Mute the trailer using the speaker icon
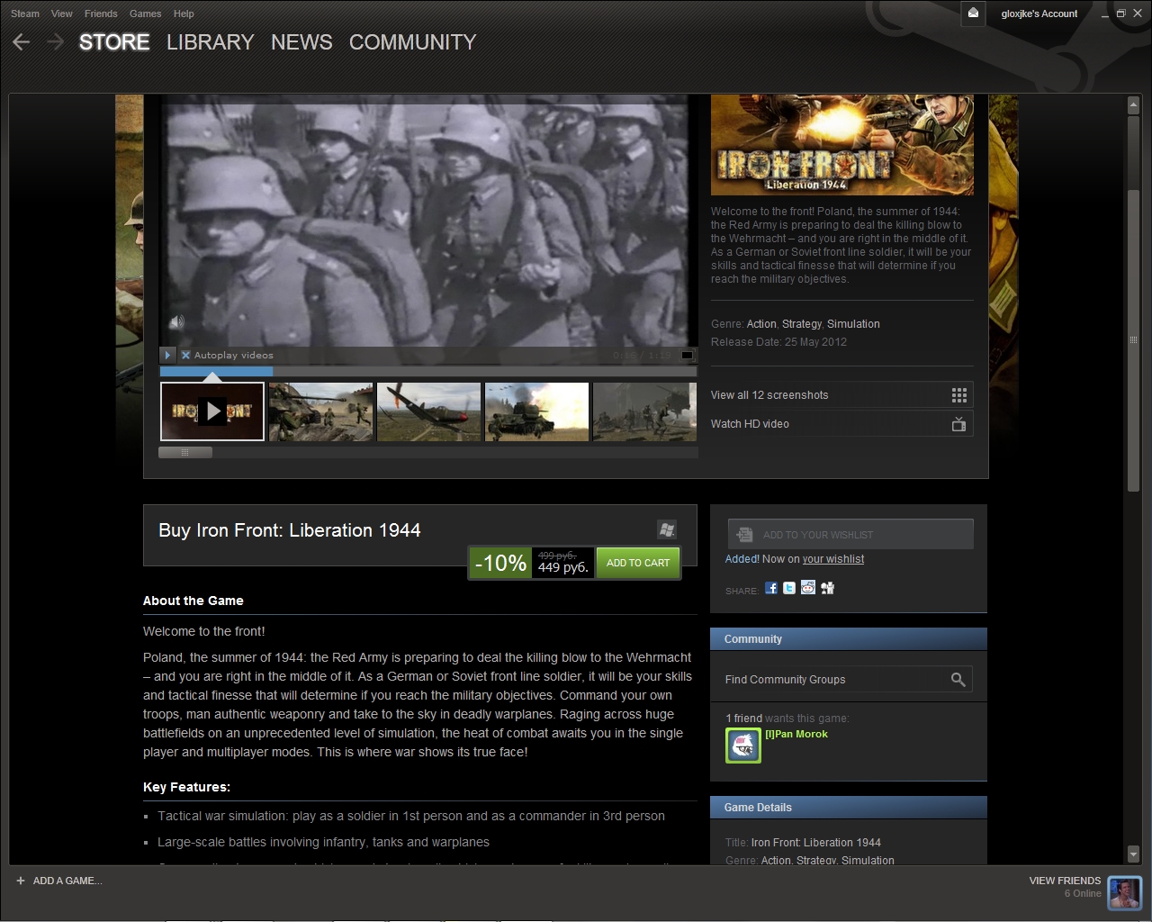1152x922 pixels. coord(177,322)
